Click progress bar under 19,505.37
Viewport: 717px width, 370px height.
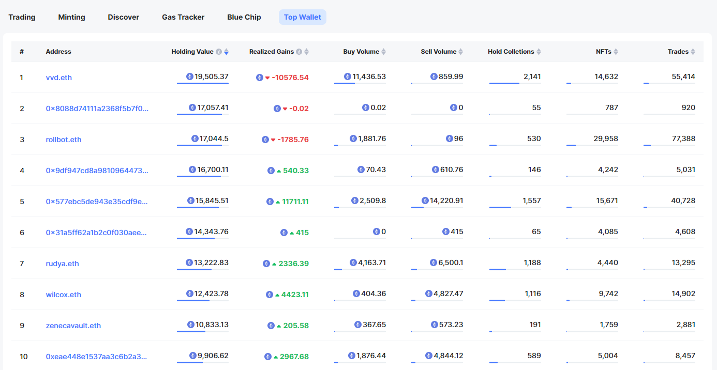[203, 83]
